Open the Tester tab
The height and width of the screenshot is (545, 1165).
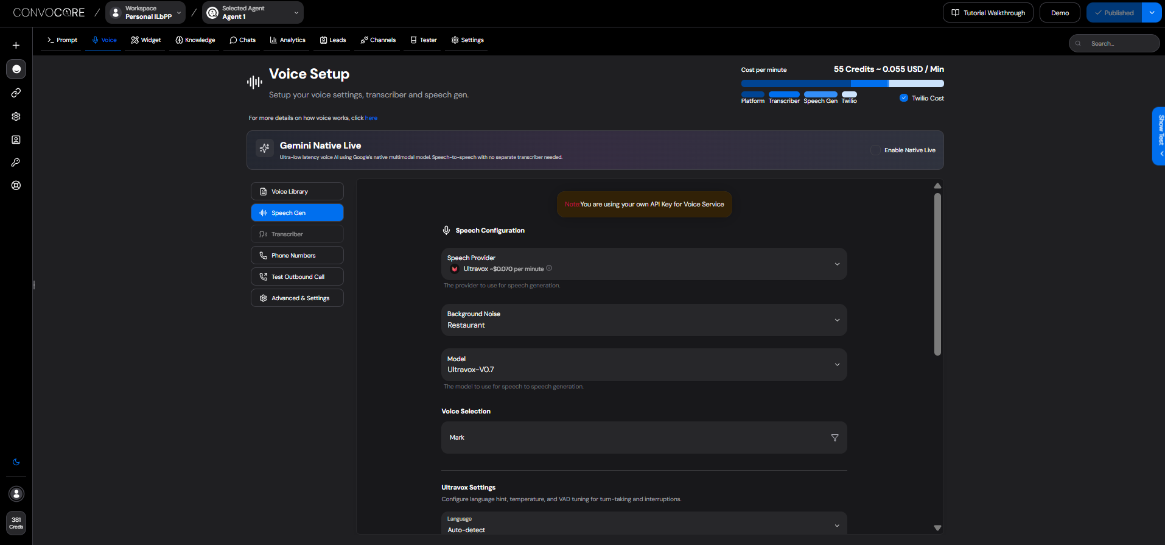point(424,40)
